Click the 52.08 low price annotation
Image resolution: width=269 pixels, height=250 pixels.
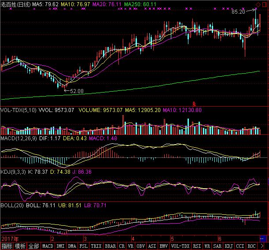point(77,91)
